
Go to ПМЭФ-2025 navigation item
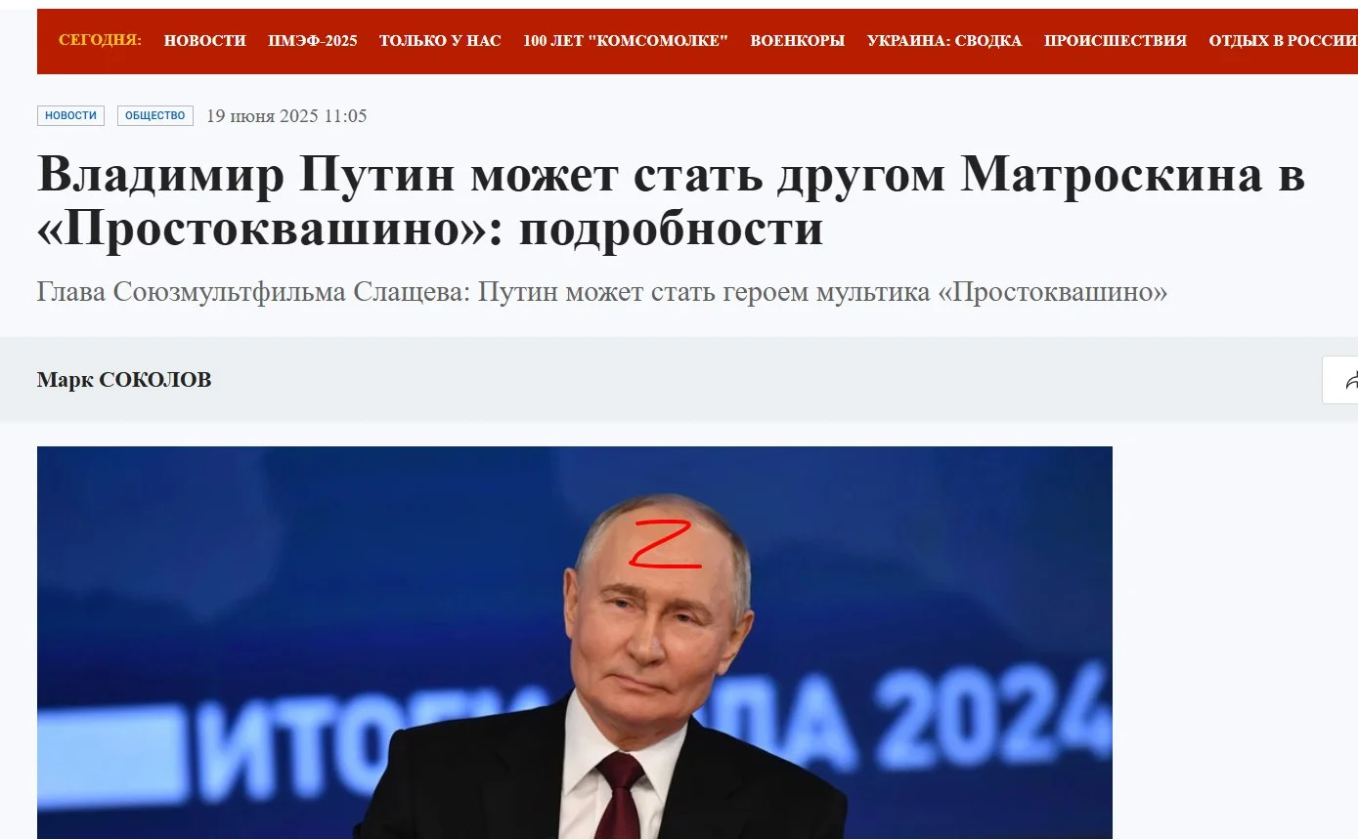tap(313, 41)
